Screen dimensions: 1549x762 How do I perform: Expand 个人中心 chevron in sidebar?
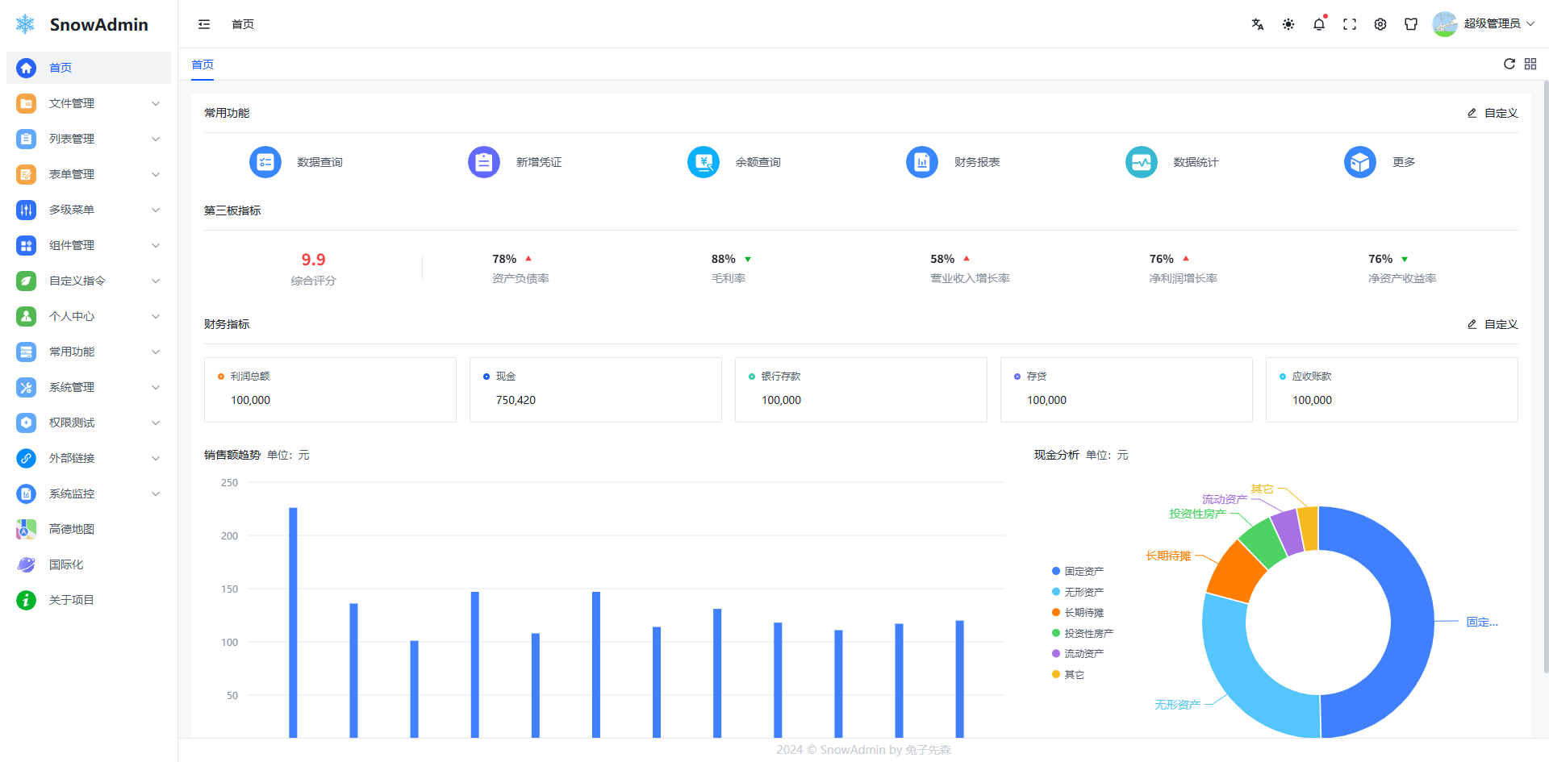coord(156,316)
